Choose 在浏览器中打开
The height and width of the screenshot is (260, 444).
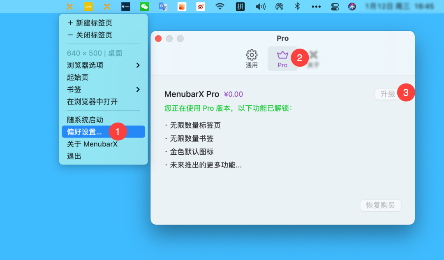tap(103, 102)
